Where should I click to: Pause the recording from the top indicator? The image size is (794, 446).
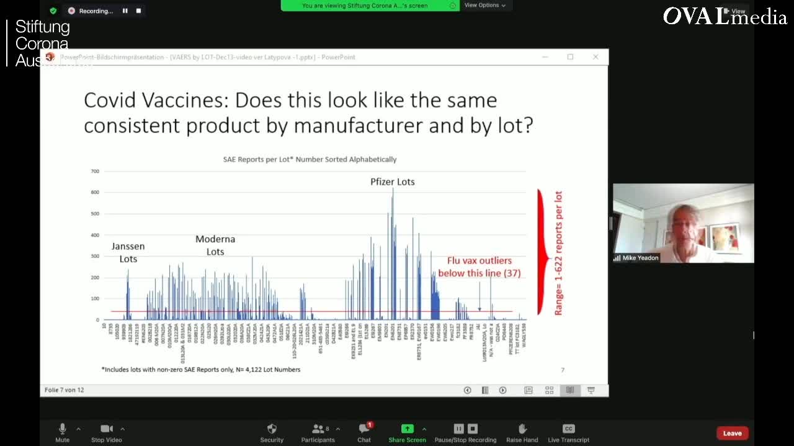125,11
